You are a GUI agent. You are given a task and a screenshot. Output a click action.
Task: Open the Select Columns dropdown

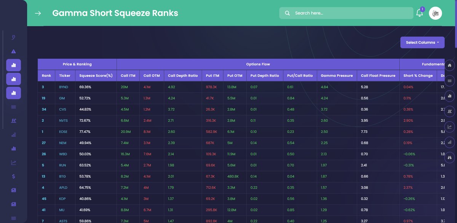(422, 43)
